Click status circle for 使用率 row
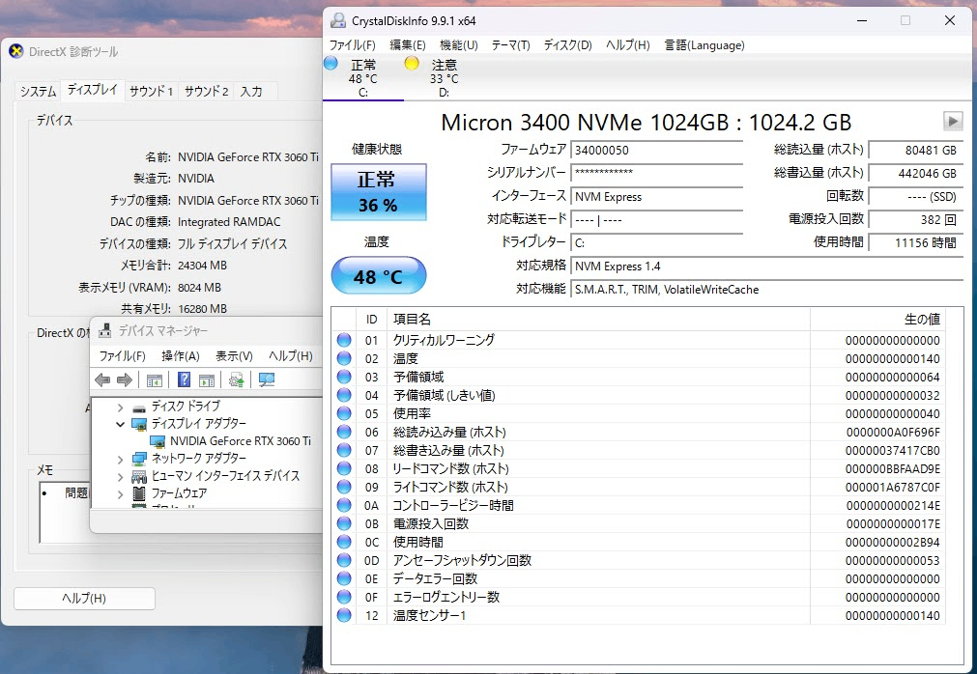This screenshot has height=674, width=977. (x=344, y=413)
